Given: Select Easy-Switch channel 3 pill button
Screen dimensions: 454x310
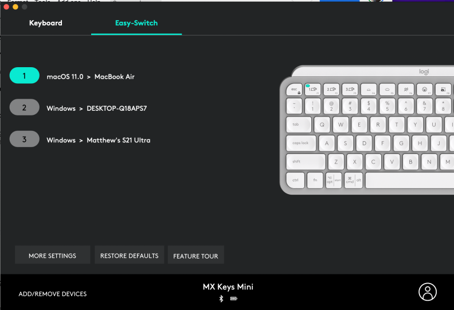Looking at the screenshot, I should 24,139.
